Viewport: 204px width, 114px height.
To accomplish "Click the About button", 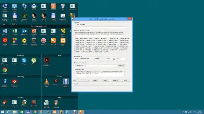I will click(105, 80).
